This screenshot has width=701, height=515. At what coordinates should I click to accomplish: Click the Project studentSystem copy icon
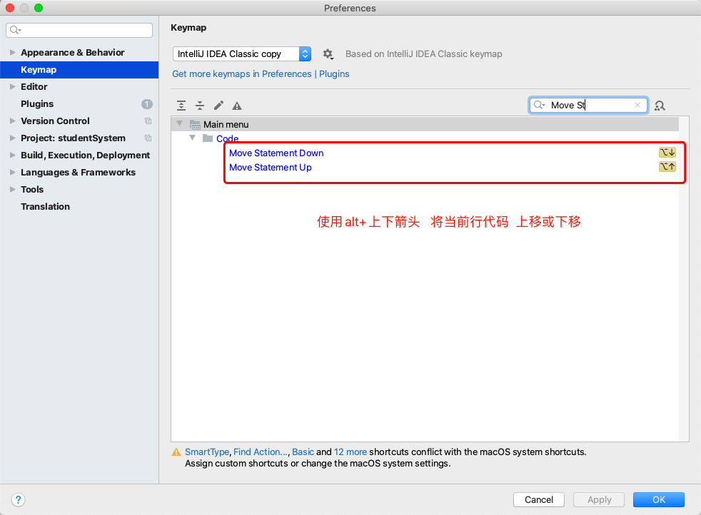(x=148, y=138)
